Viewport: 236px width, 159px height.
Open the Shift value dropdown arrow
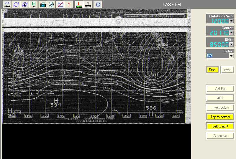[232, 44]
